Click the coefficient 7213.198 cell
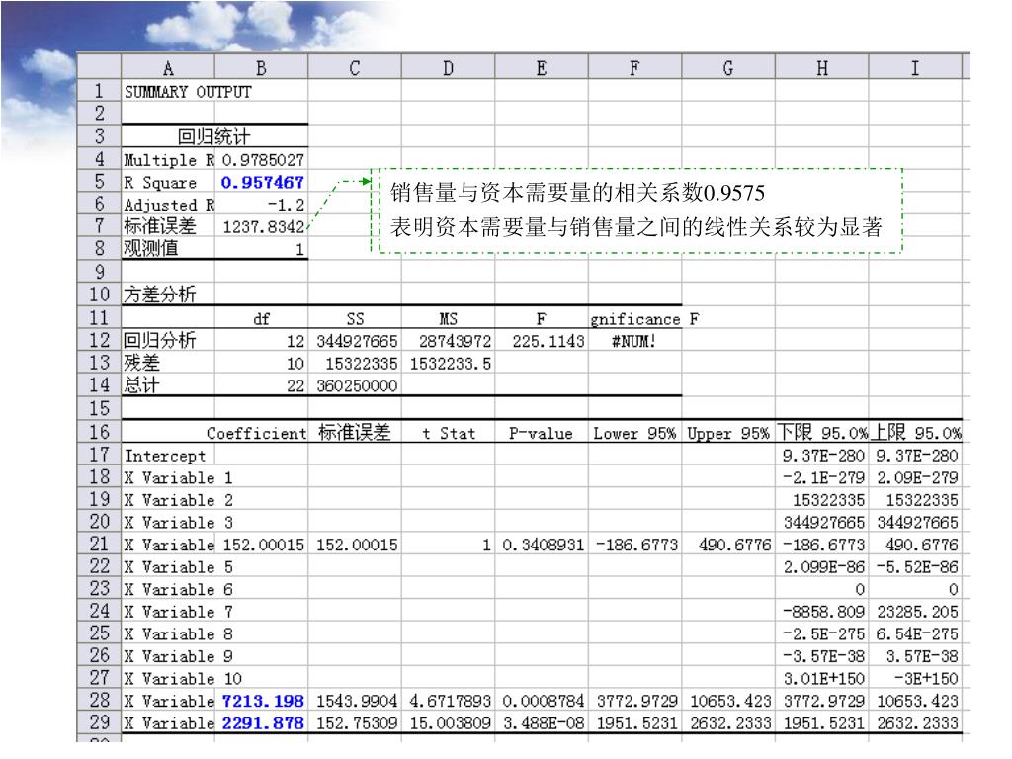 pos(261,701)
